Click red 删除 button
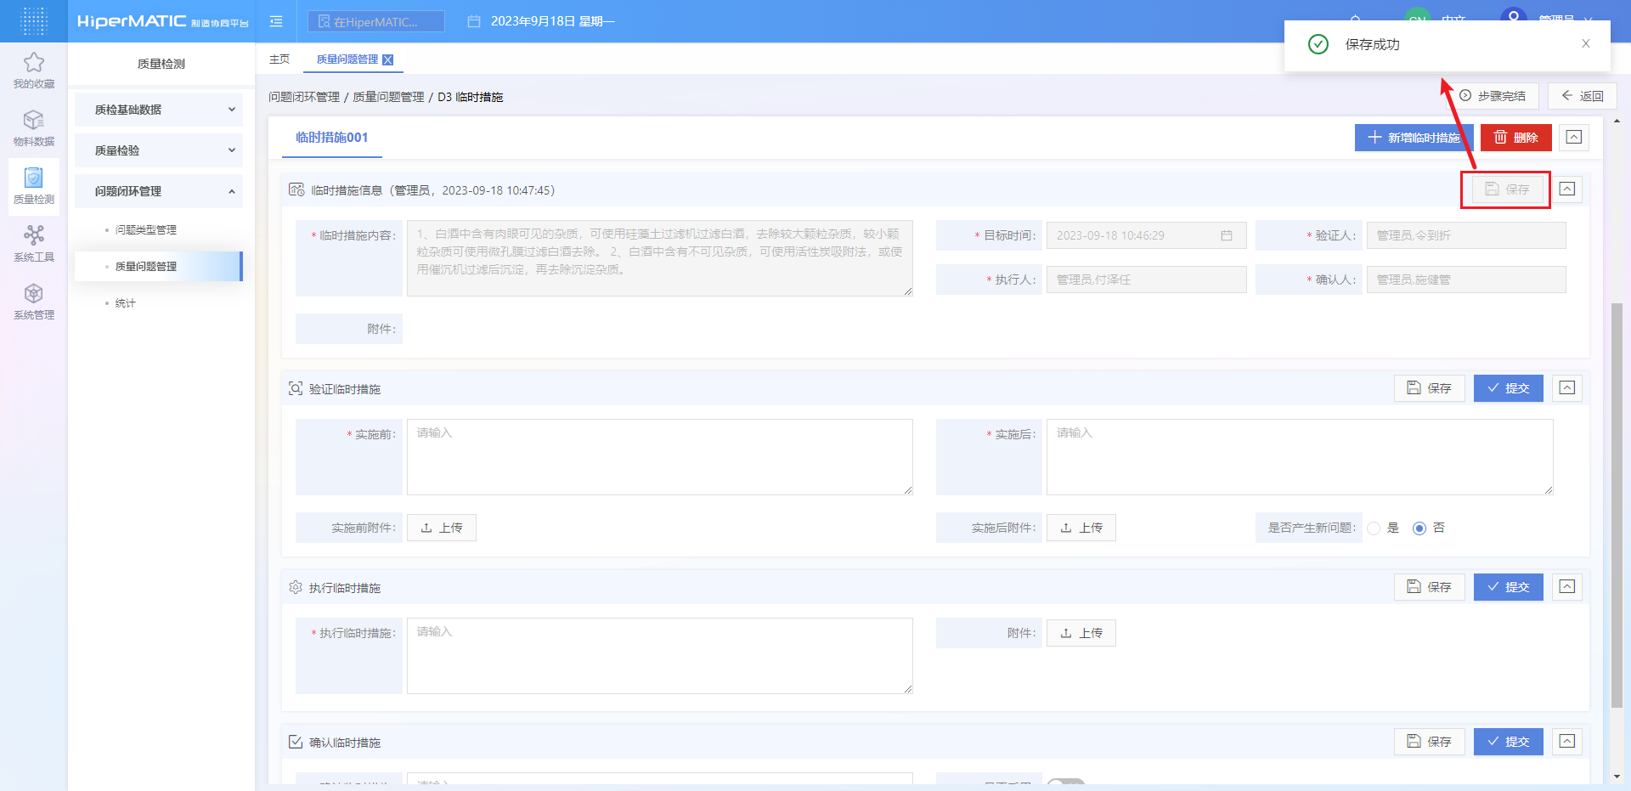Screen dimensions: 1631x791 tap(1516, 138)
